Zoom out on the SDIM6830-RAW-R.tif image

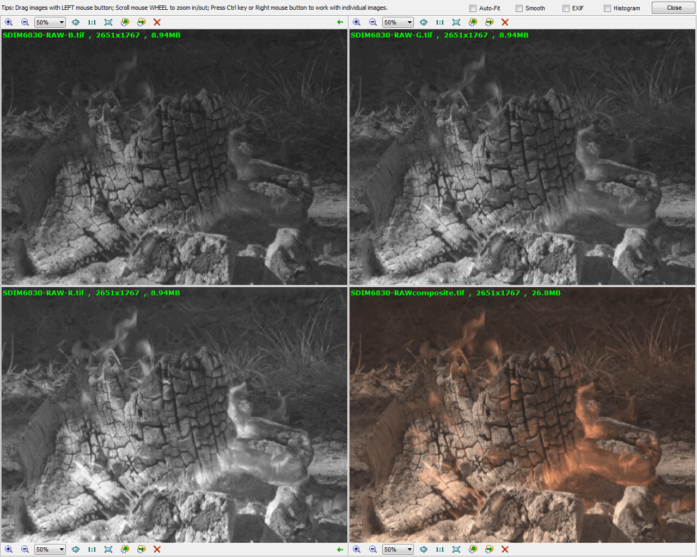tap(25, 549)
